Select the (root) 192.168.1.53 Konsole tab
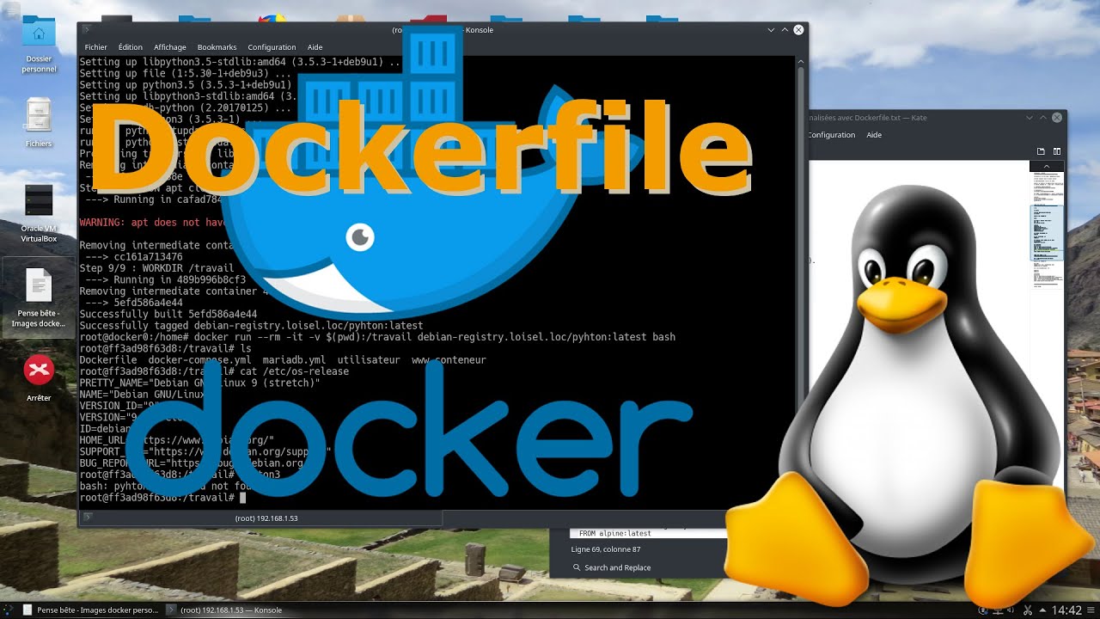 point(261,518)
